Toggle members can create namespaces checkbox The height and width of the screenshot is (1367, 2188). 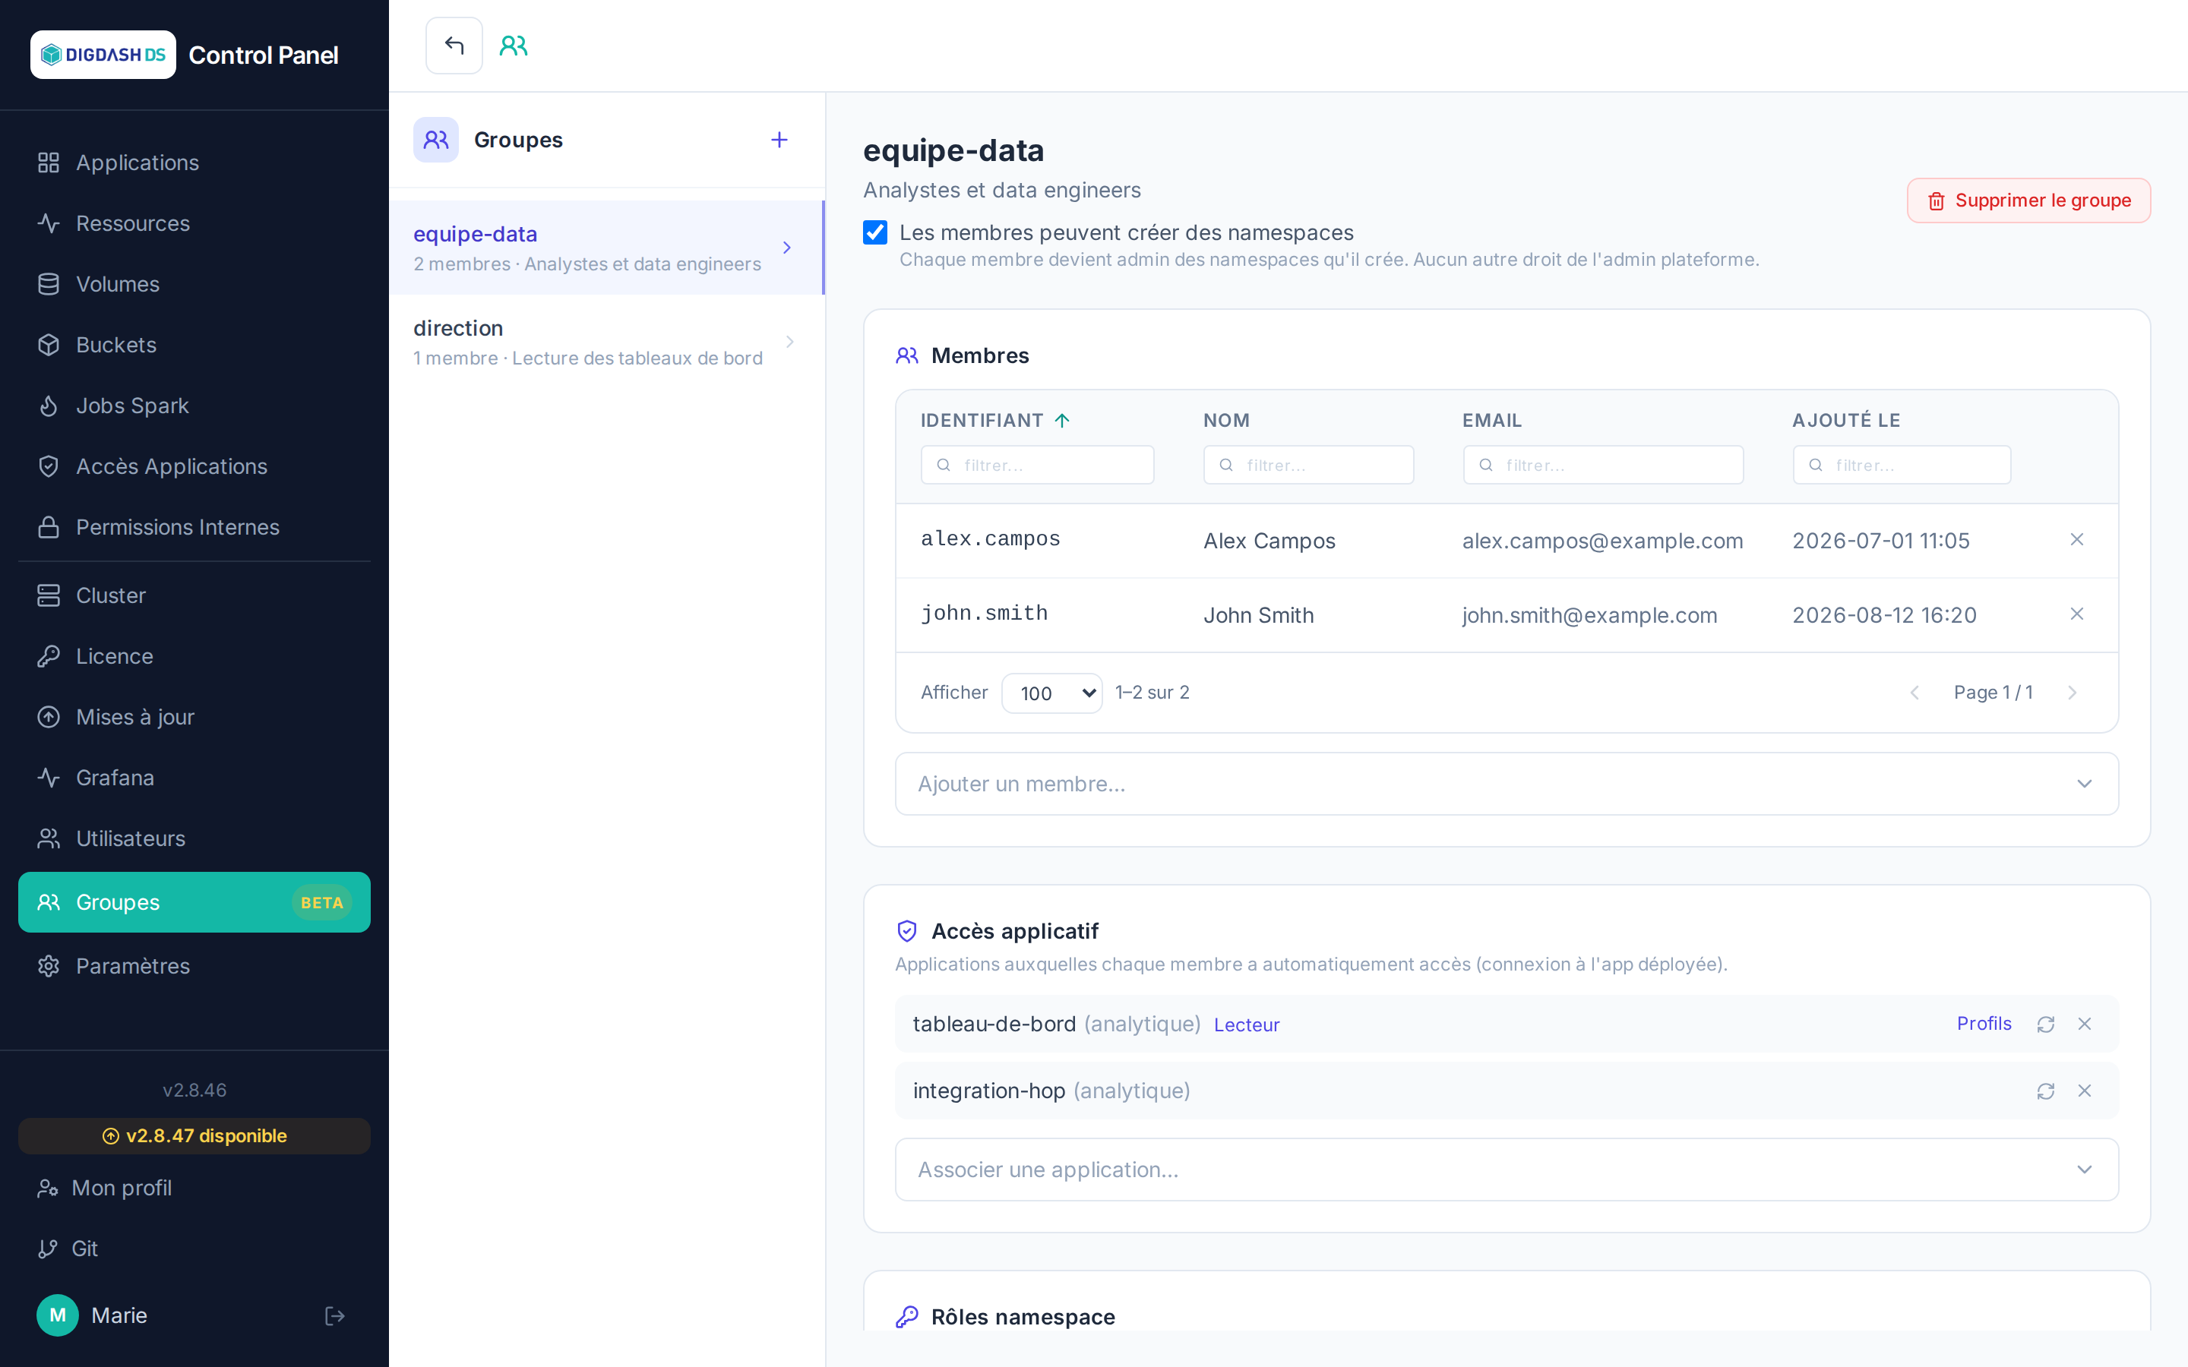[875, 232]
